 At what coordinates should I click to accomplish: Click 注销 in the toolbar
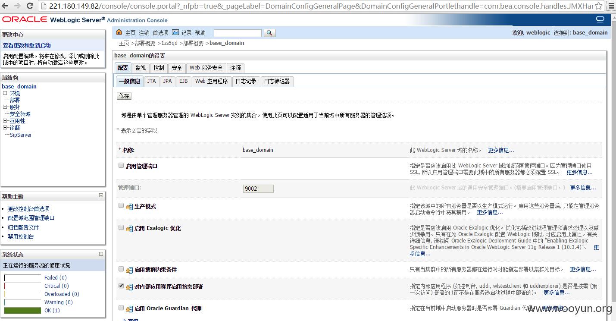[x=144, y=33]
